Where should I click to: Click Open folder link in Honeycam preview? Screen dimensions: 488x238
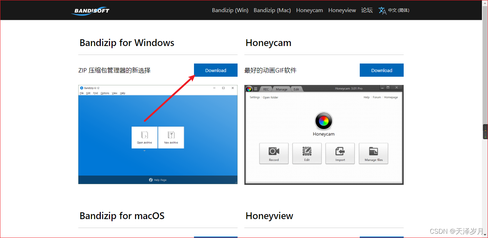[x=270, y=97]
